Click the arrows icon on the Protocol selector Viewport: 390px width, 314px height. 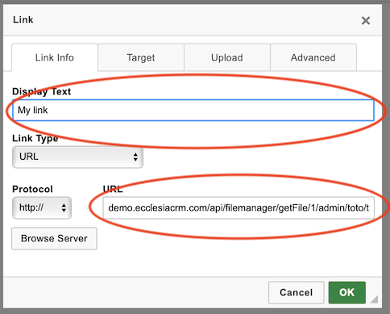[64, 207]
